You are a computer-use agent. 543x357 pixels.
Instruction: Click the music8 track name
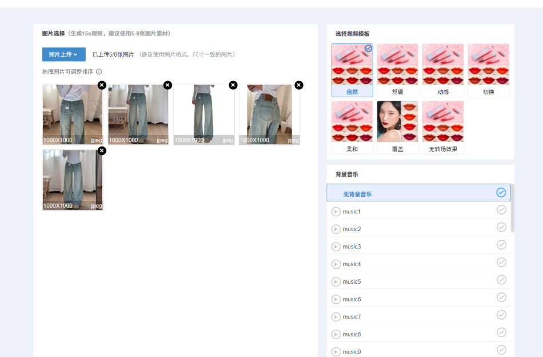click(352, 334)
